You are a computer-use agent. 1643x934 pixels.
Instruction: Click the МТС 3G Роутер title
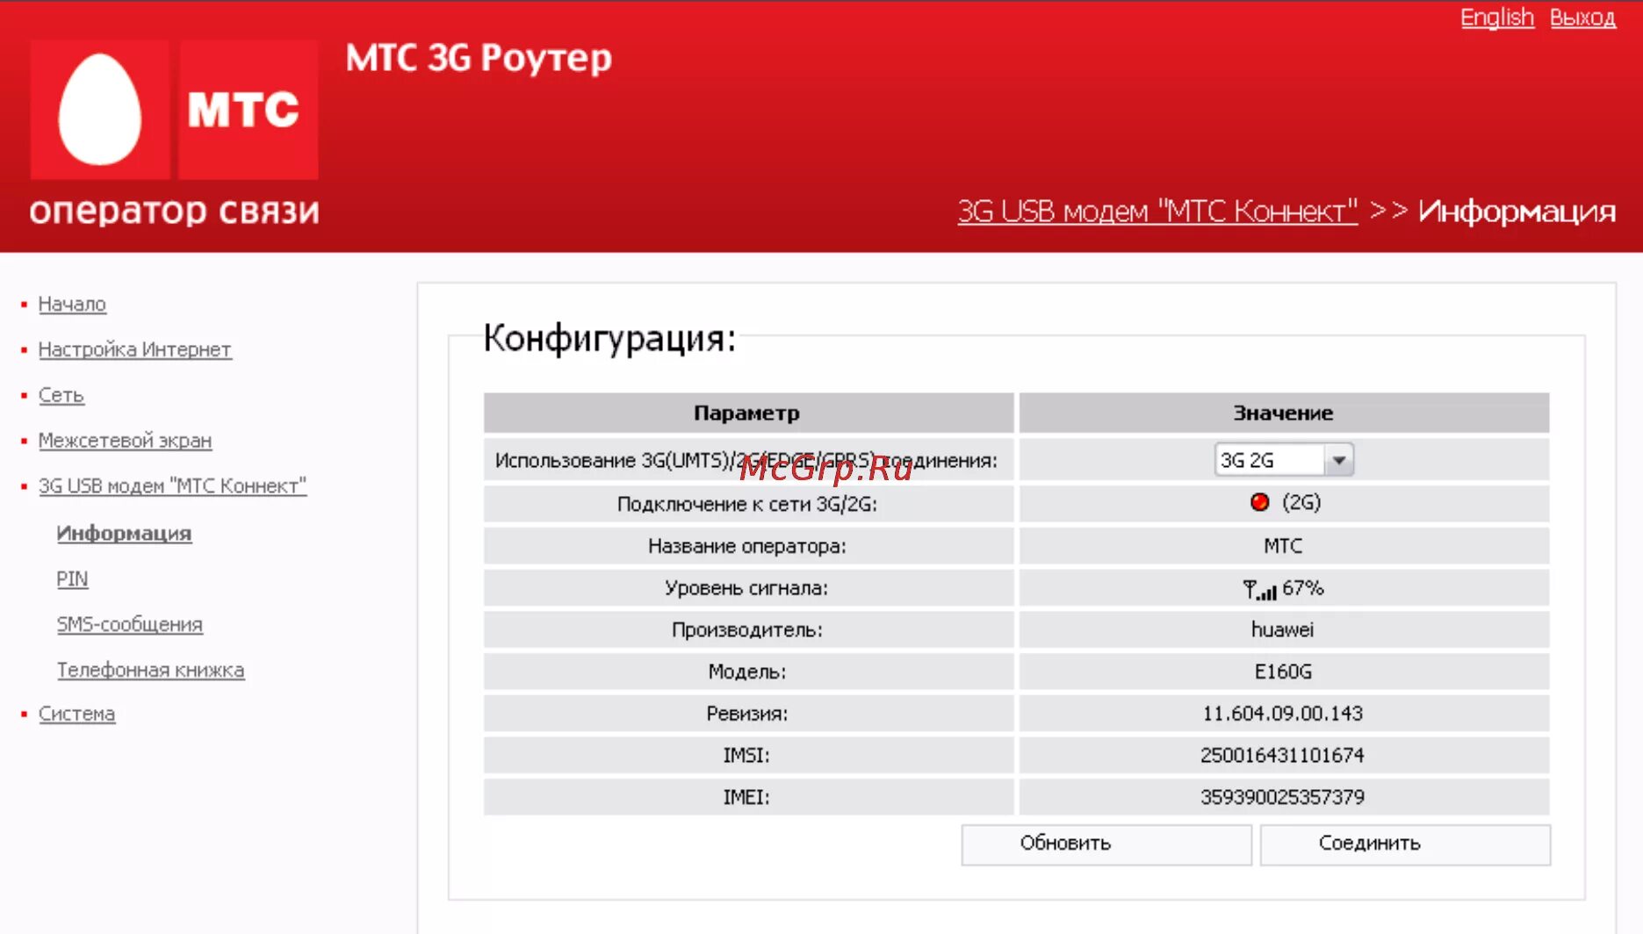tap(479, 59)
